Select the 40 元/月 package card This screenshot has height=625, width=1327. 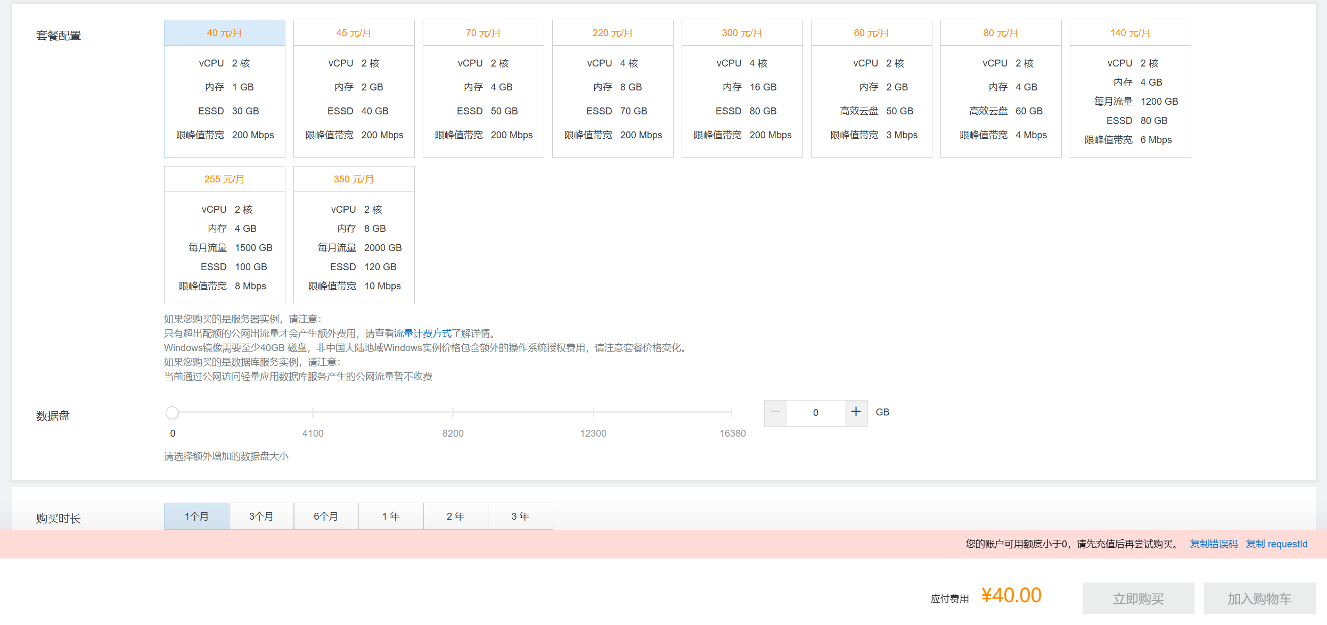224,89
